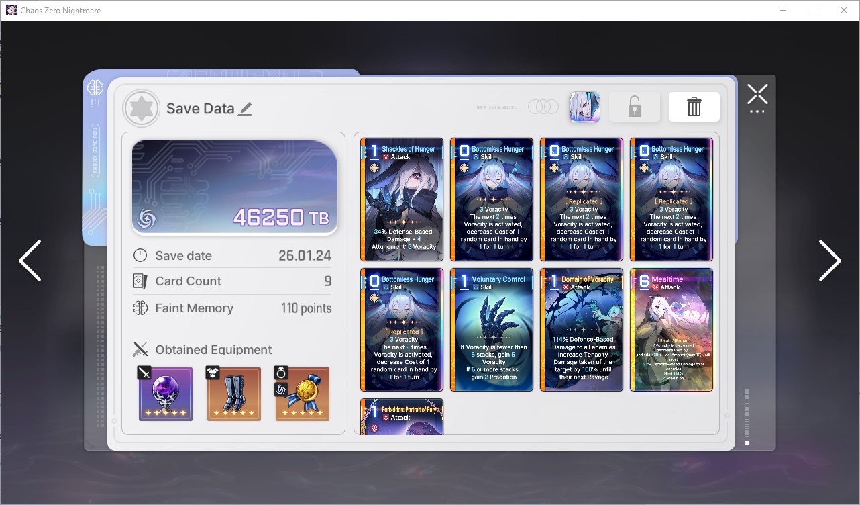Screen dimensions: 860x505
Task: Click the pencil icon to rename Save Data
Action: tap(245, 109)
